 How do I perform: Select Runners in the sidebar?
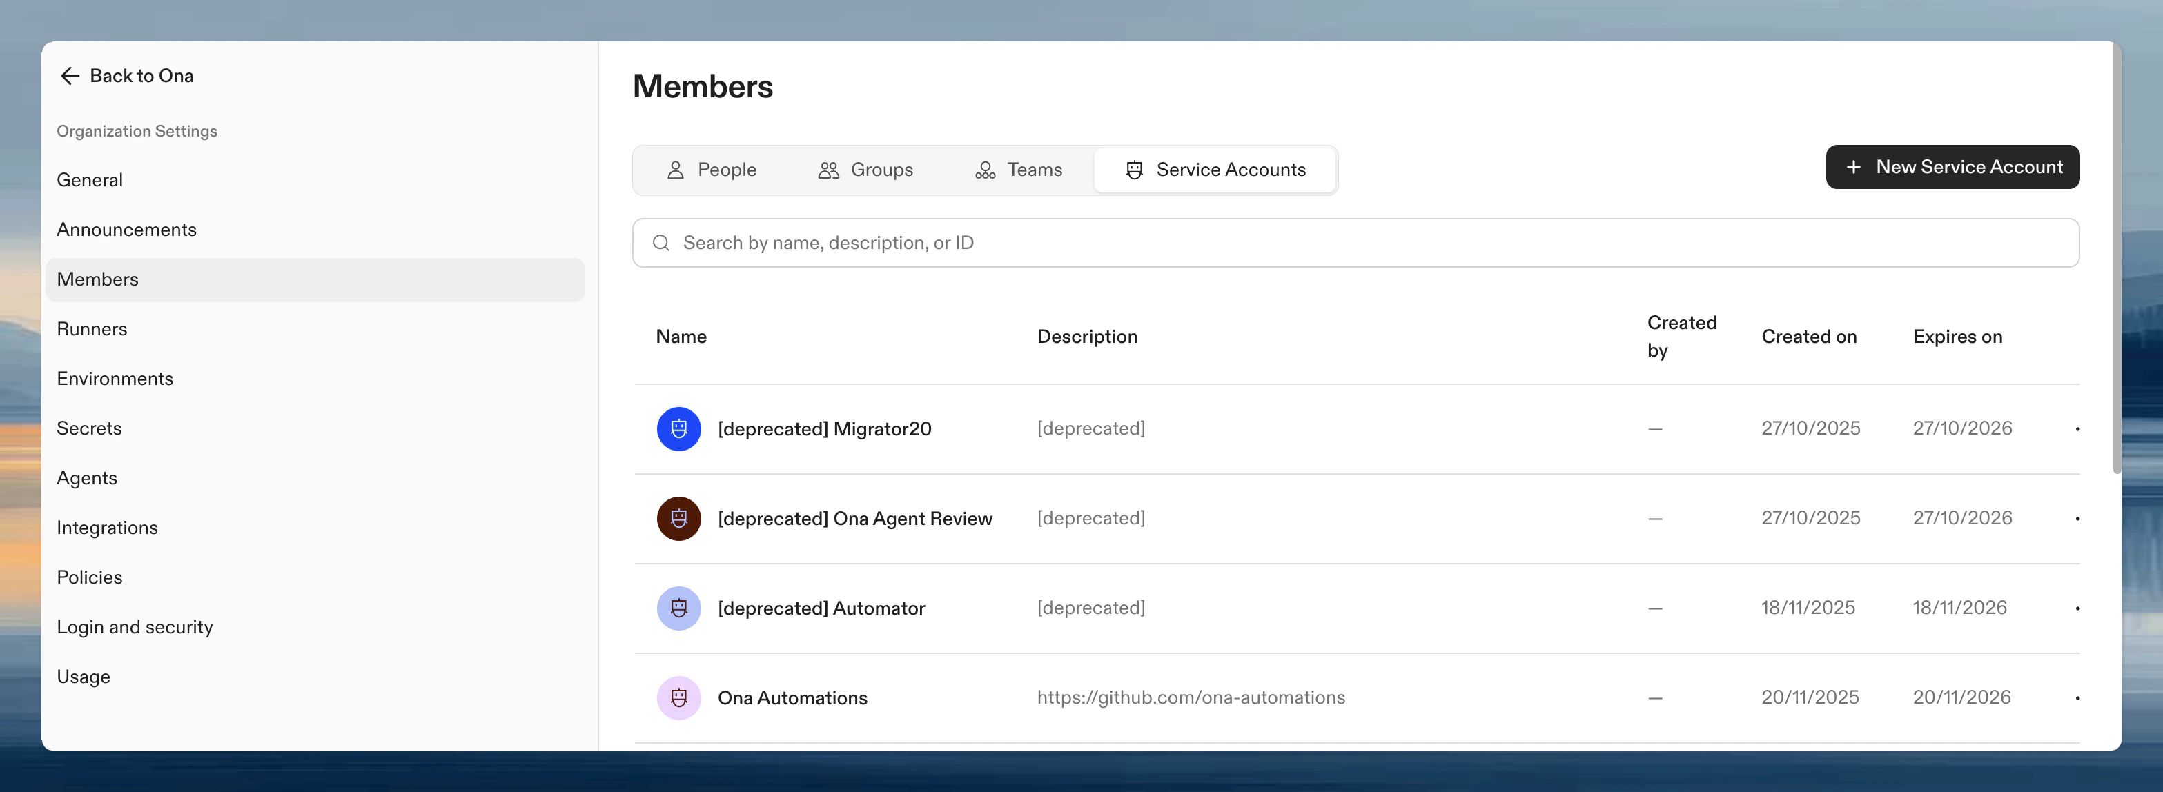click(x=92, y=329)
